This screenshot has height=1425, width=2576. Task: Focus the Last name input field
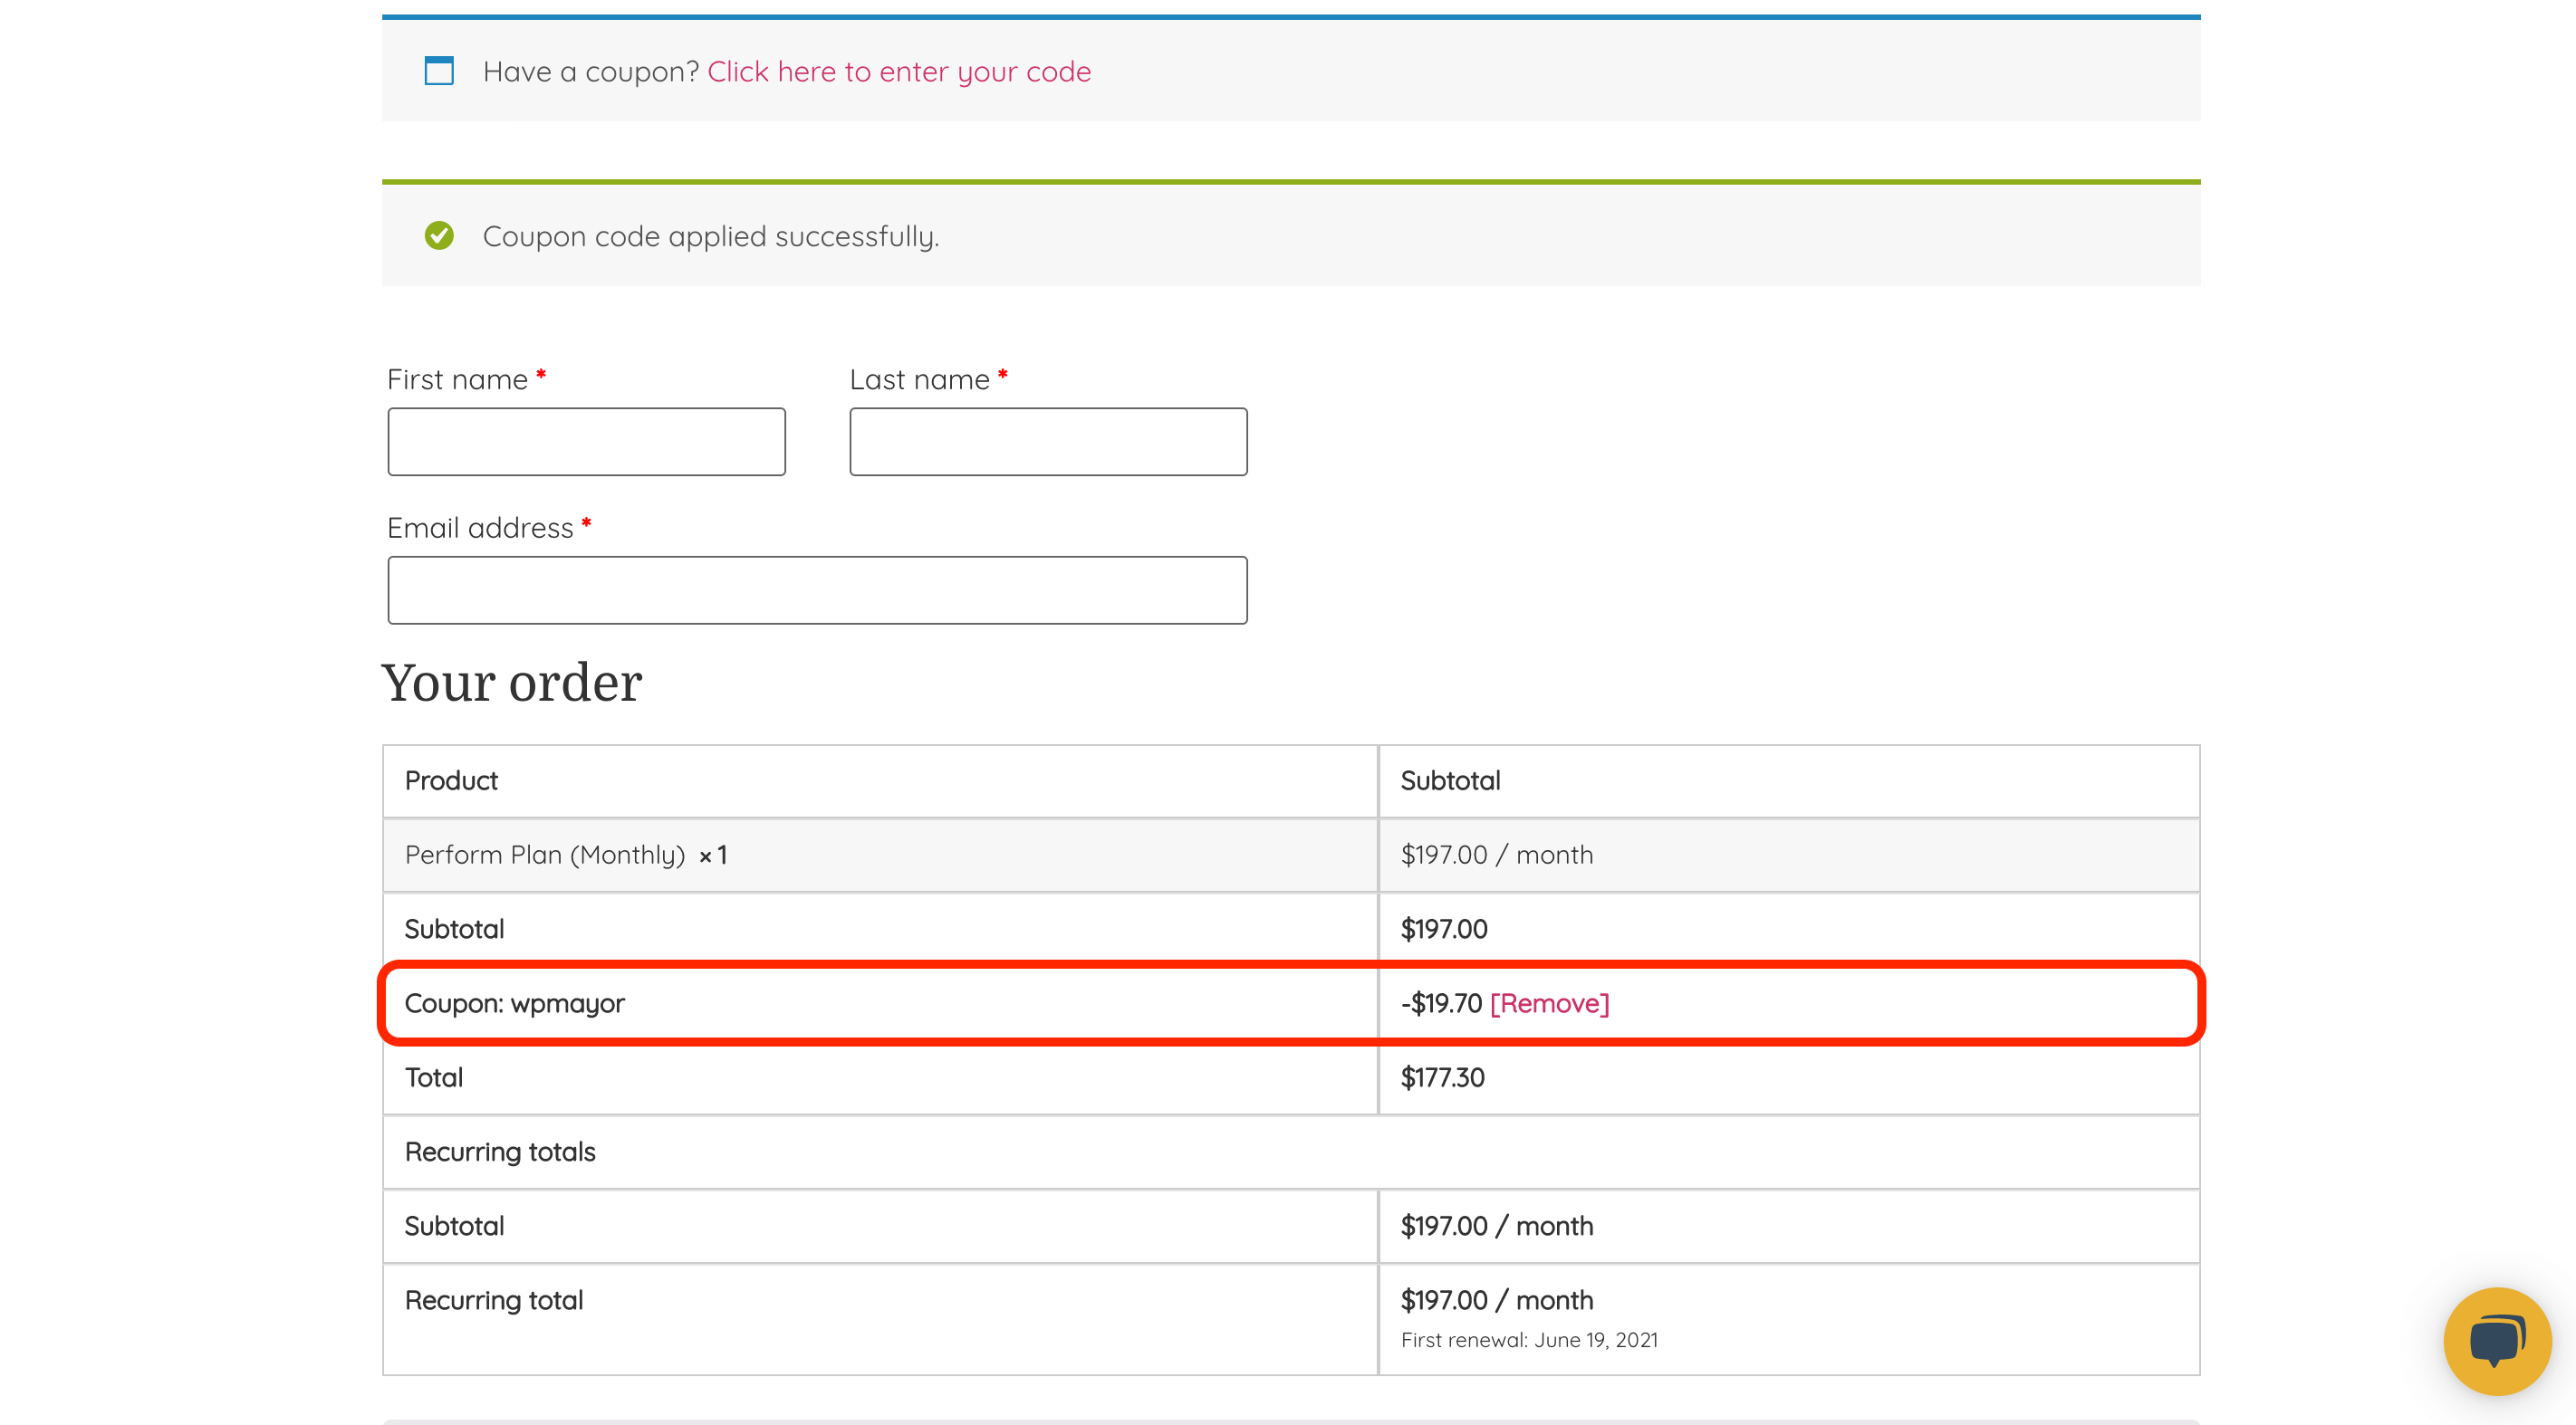coord(1047,442)
